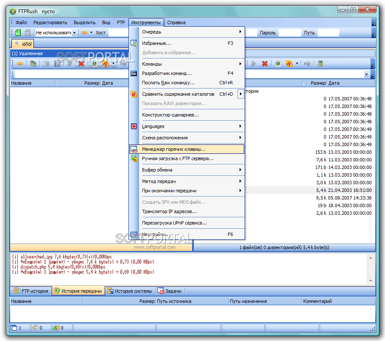Click the bookmark icon in the left pane toolbar
The width and height of the screenshot is (385, 341).
click(x=57, y=64)
